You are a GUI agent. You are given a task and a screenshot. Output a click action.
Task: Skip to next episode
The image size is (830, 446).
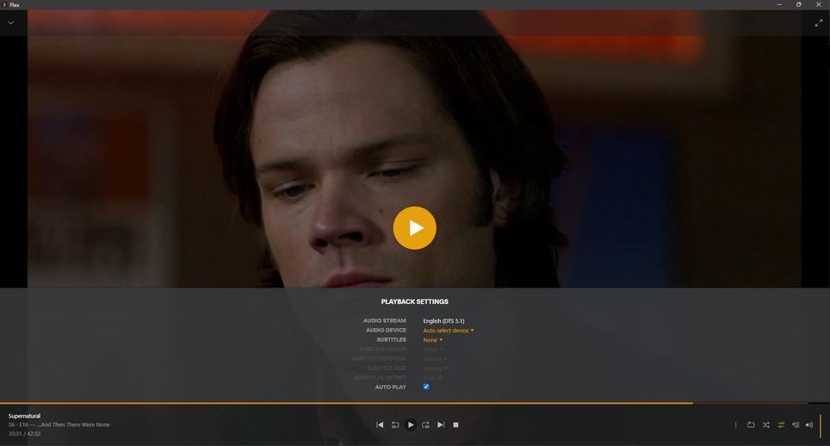441,424
